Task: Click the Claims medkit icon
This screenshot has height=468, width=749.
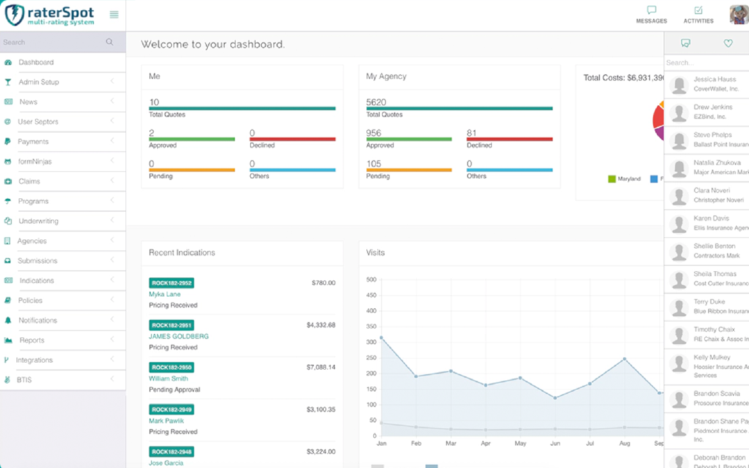Action: (8, 181)
